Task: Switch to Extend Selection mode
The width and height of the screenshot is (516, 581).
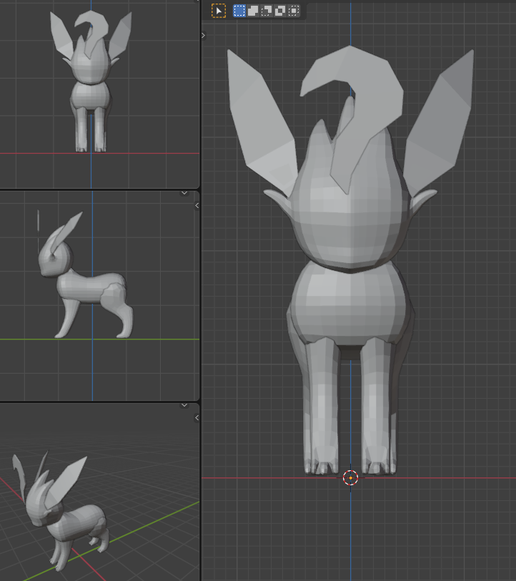Action: pos(253,11)
